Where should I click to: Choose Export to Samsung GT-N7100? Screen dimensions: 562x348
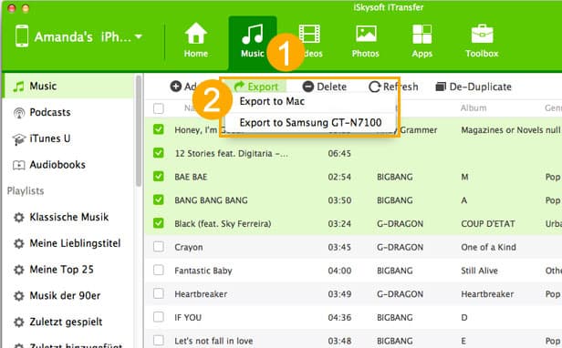pos(310,123)
